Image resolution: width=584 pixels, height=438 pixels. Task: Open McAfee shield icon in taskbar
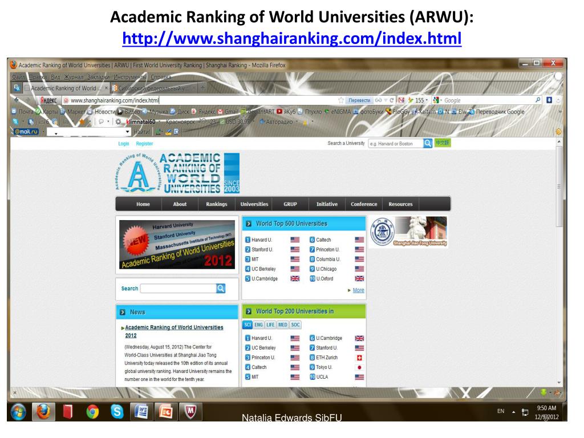click(x=190, y=412)
